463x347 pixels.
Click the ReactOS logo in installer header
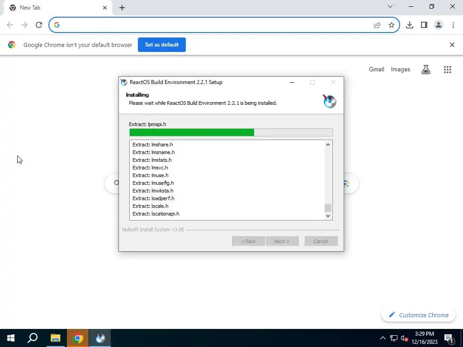click(x=329, y=101)
